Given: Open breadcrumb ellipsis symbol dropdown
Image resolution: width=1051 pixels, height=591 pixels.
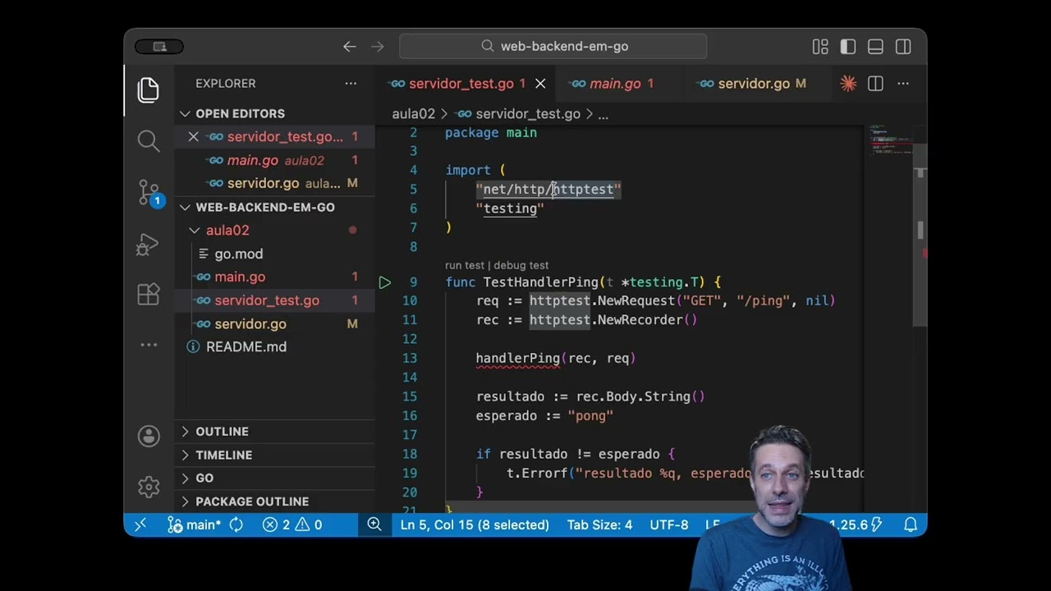Looking at the screenshot, I should [x=603, y=114].
